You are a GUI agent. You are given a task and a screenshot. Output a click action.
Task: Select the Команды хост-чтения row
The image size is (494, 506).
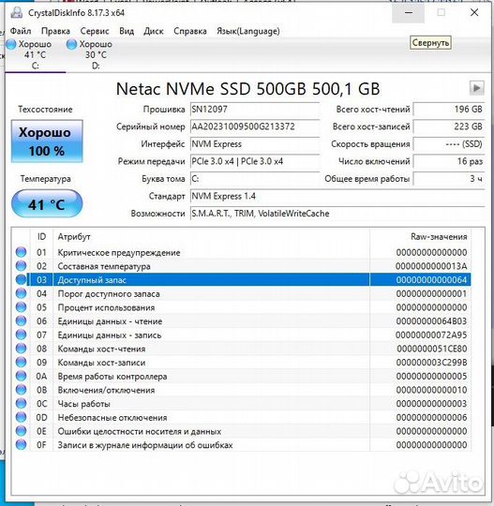(x=242, y=349)
